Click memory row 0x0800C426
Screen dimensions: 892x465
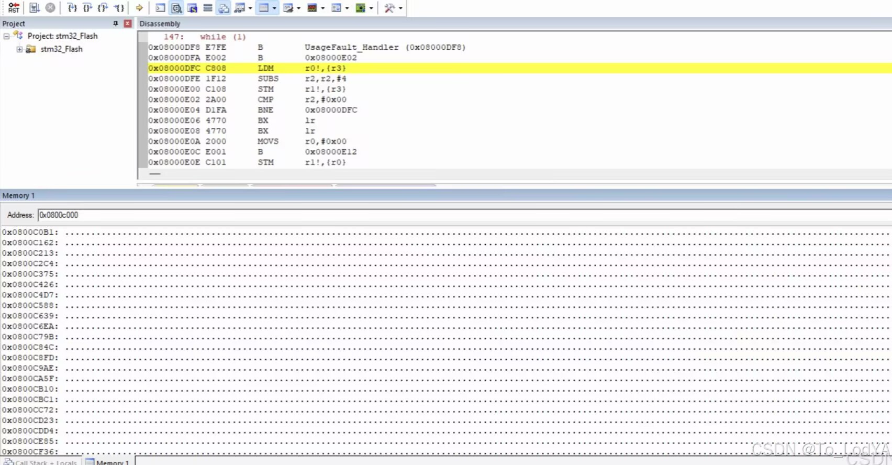(446, 284)
